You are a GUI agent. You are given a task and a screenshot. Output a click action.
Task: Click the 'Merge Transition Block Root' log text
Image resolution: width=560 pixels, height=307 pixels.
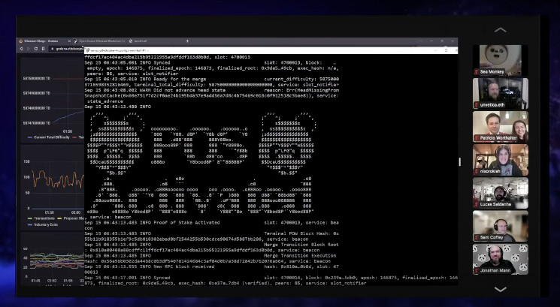point(301,245)
